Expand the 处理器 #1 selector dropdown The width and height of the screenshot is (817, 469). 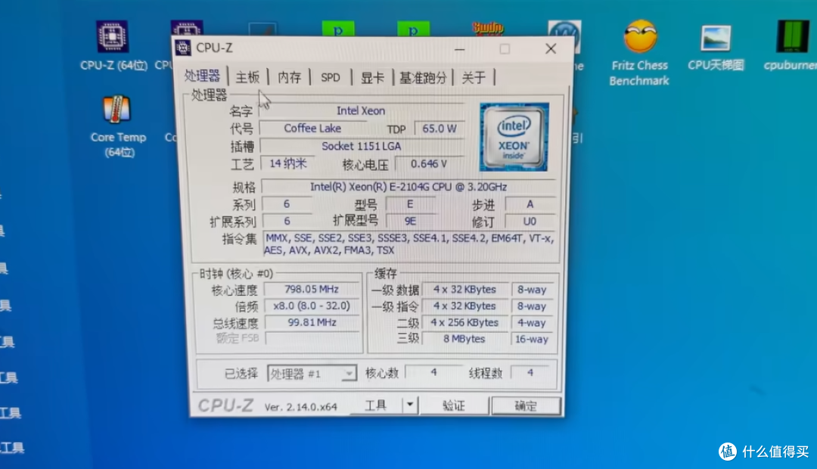coord(349,372)
